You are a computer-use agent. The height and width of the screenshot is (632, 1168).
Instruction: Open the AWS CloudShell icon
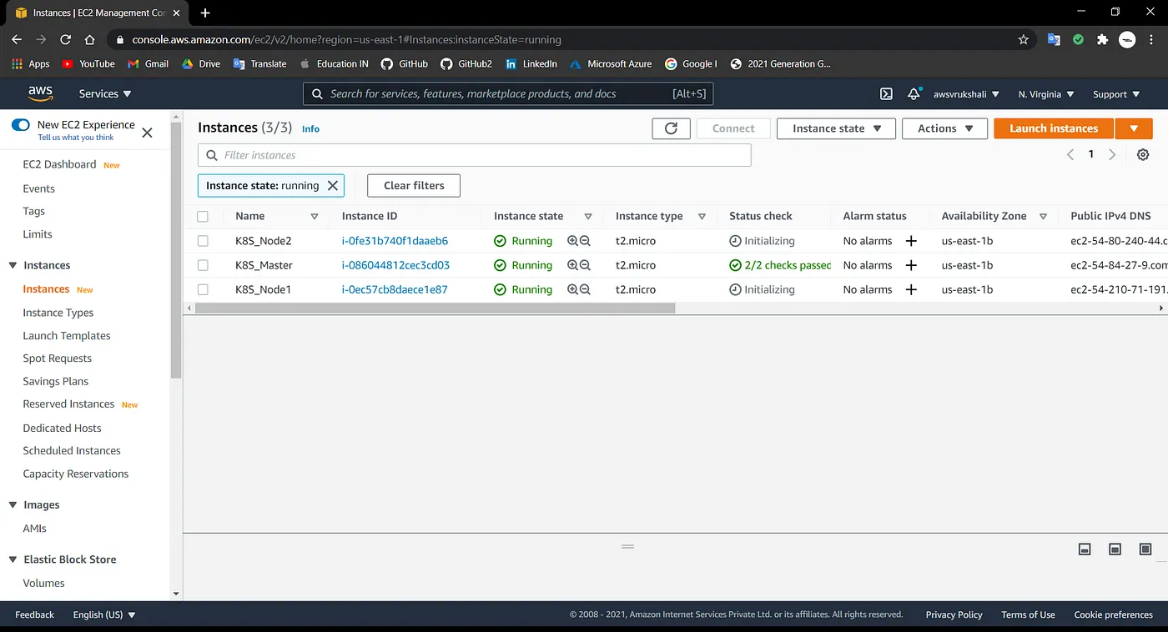886,94
